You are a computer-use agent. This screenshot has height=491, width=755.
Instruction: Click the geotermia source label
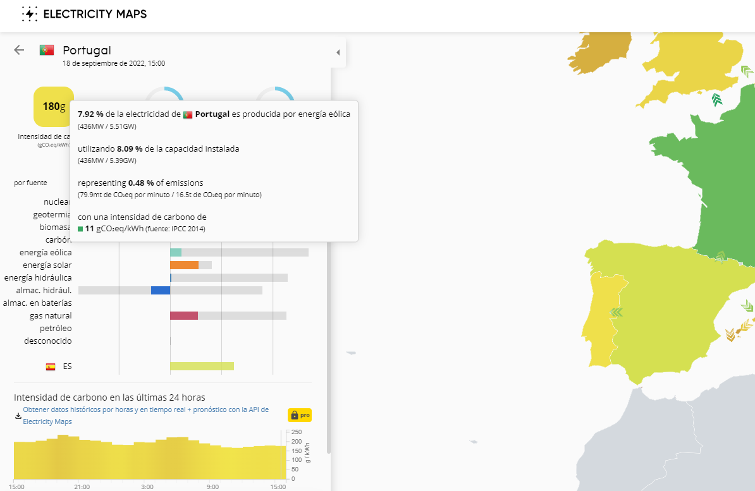51,215
